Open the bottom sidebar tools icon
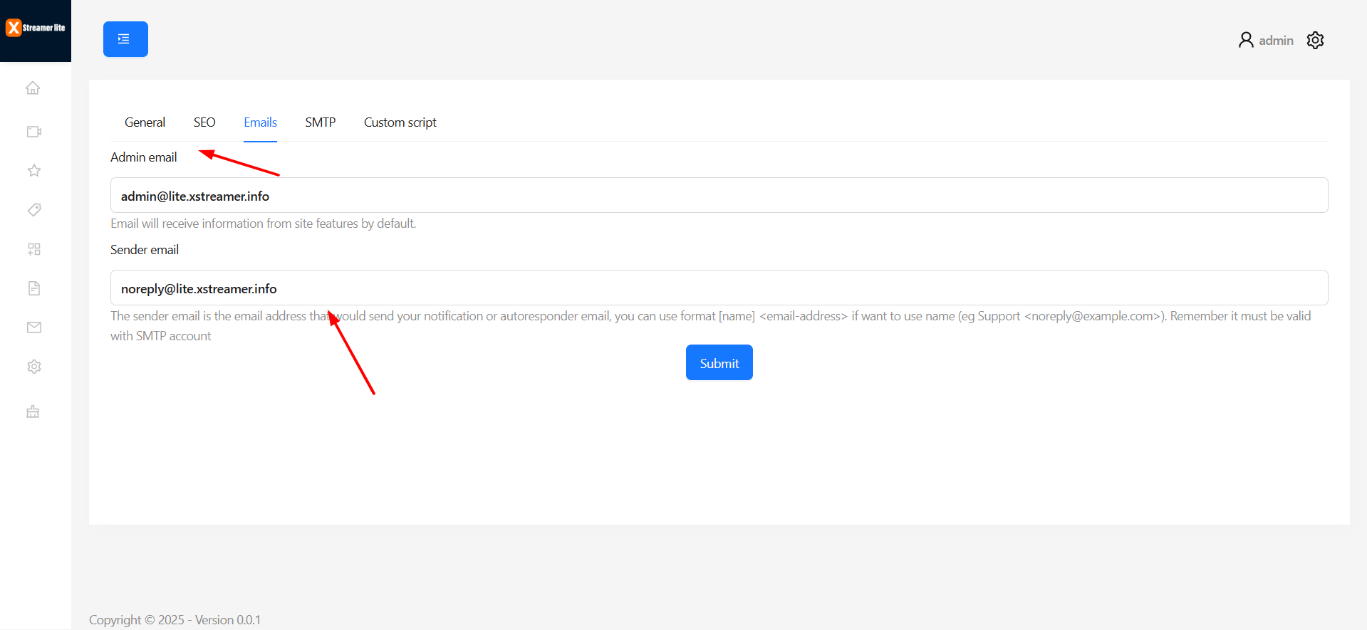1367x630 pixels. click(x=33, y=411)
